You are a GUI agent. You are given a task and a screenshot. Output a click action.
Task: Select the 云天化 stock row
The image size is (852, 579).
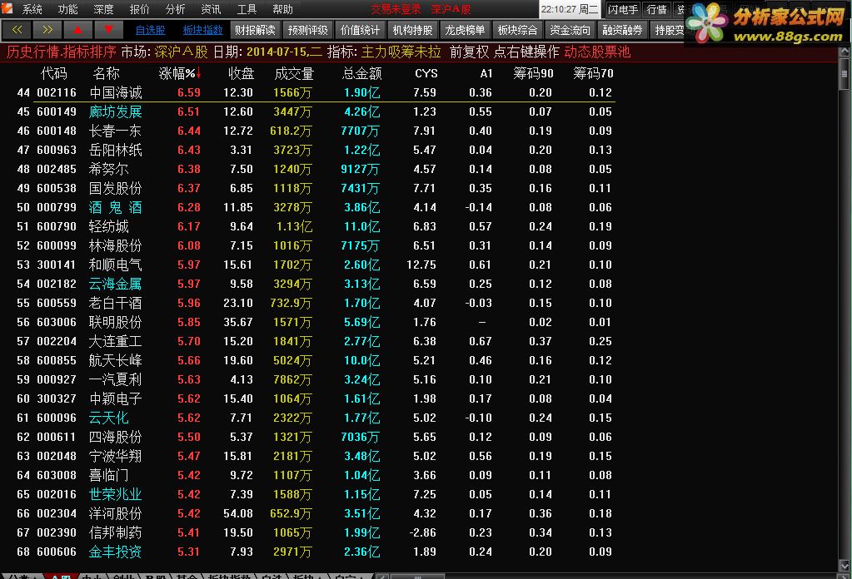(315, 418)
